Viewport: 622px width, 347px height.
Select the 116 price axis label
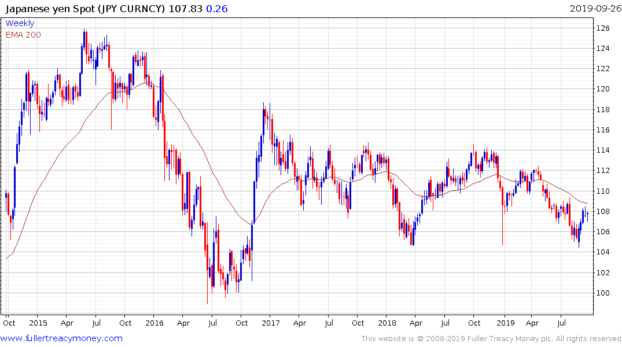[x=603, y=130]
